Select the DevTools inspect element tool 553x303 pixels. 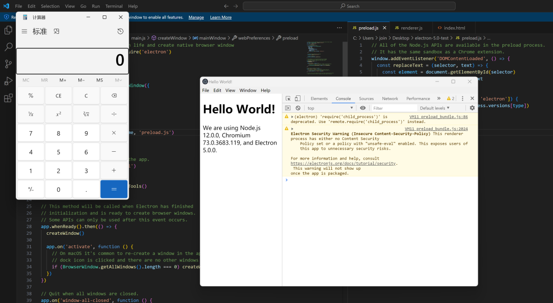288,98
